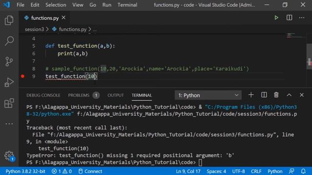
Task: Open the File menu
Action: tap(20, 5)
